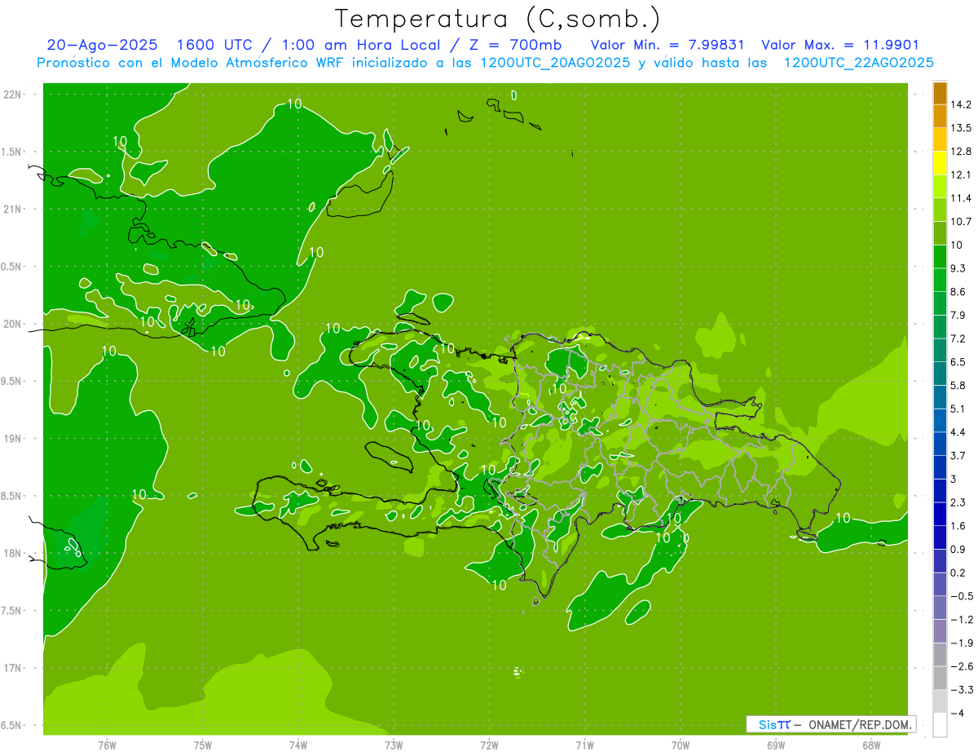Click the blue swatch between 4.4 and 3.7
Screen dimensions: 978x756
pyautogui.click(x=940, y=444)
